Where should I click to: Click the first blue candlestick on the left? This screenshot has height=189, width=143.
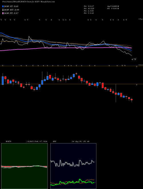coord(3,80)
